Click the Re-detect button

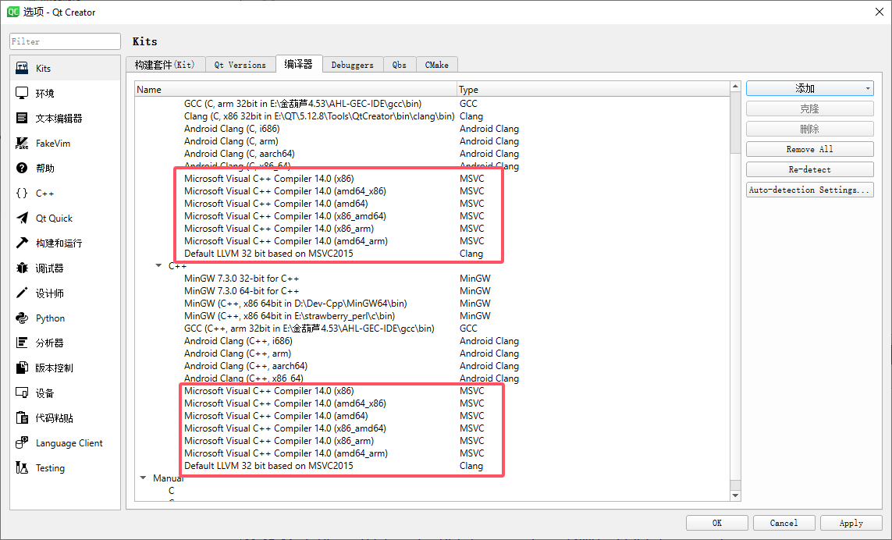coord(809,170)
